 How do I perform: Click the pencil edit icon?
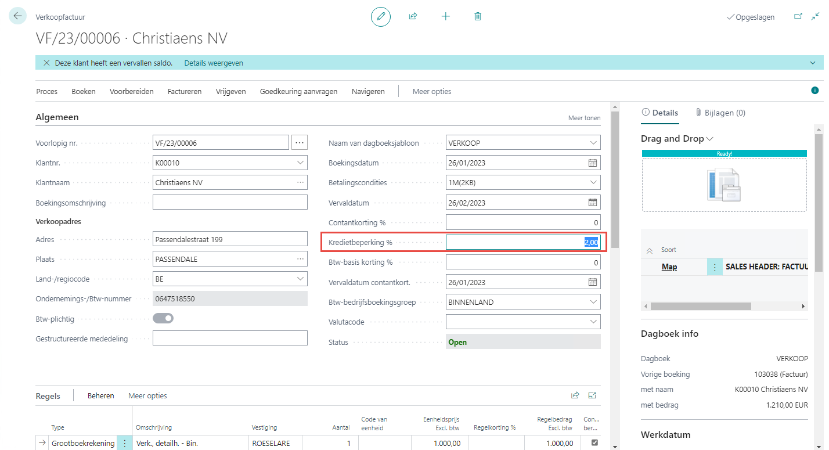(x=381, y=17)
